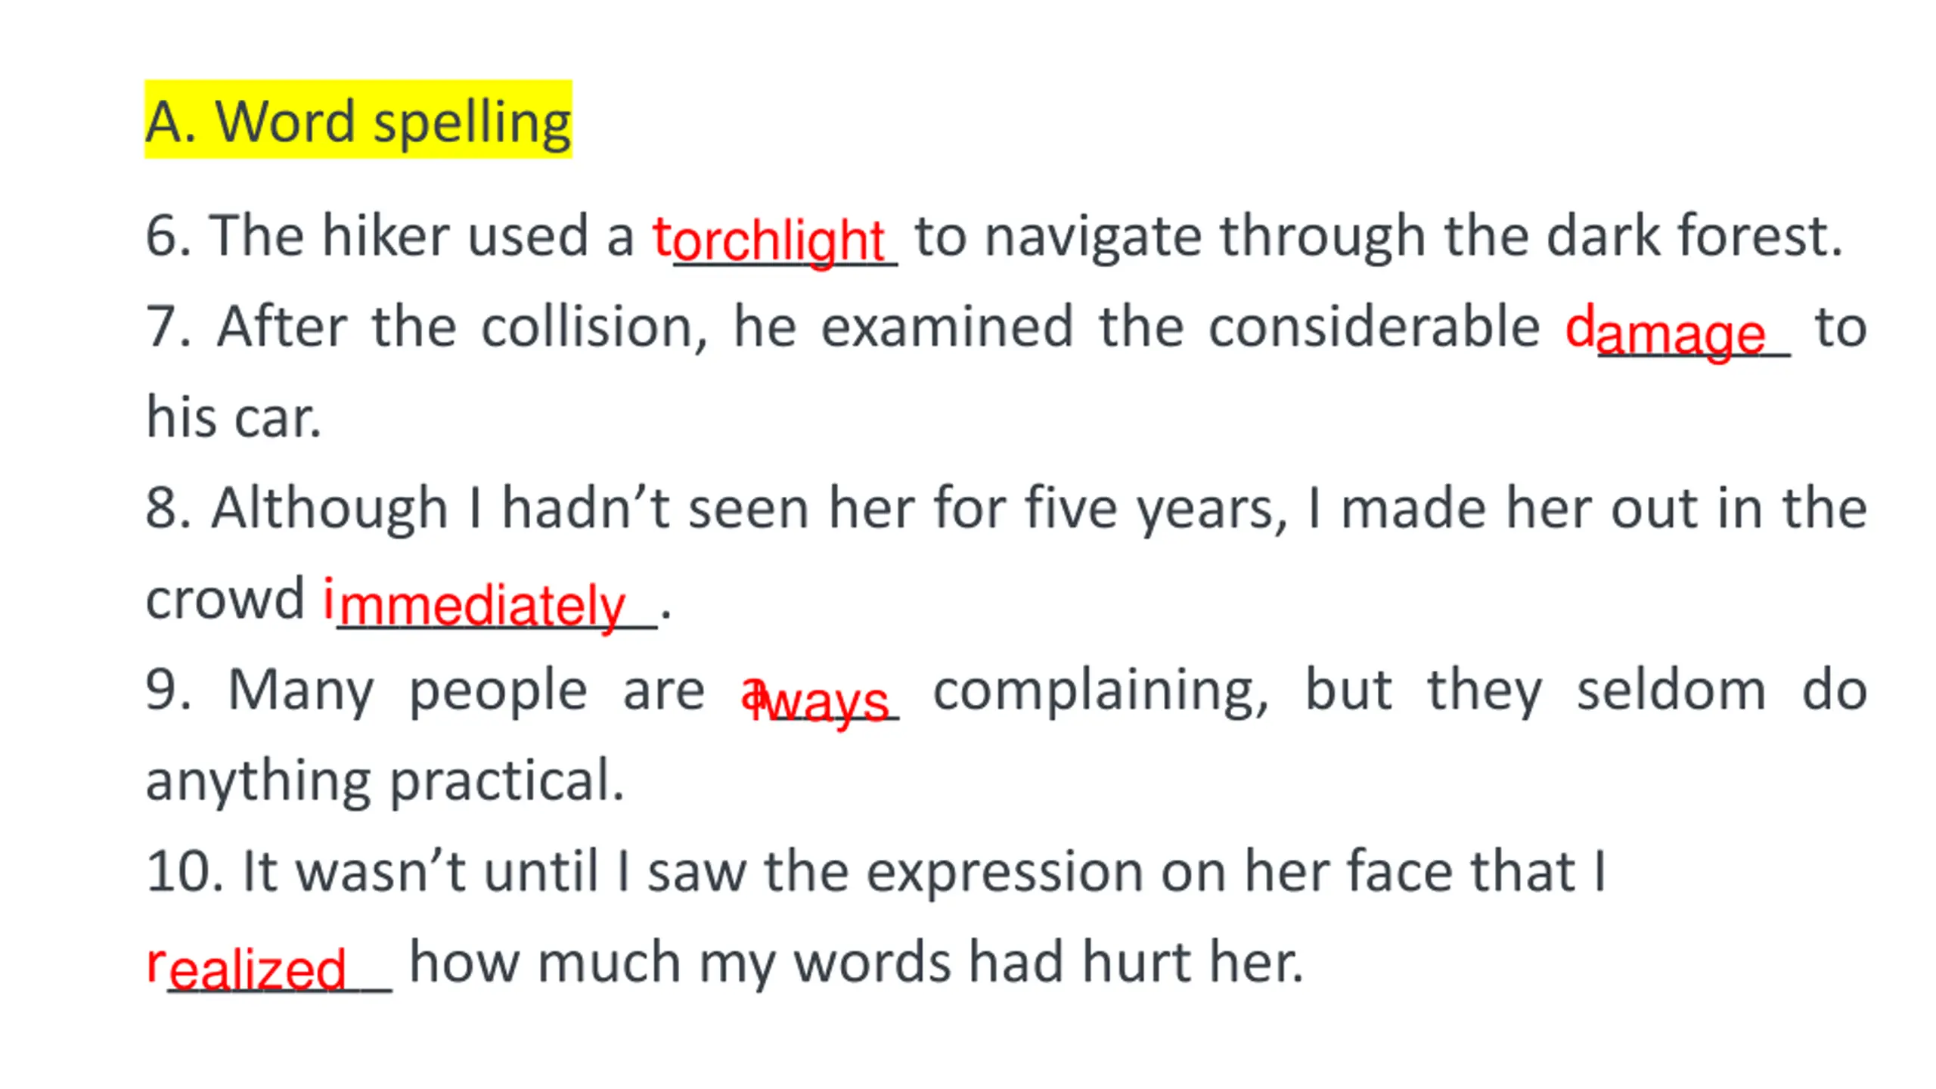Click the word 'Although' in sentence 8

(330, 509)
